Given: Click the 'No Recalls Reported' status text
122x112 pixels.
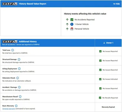Looking at the screenshot, I should tap(110, 98).
